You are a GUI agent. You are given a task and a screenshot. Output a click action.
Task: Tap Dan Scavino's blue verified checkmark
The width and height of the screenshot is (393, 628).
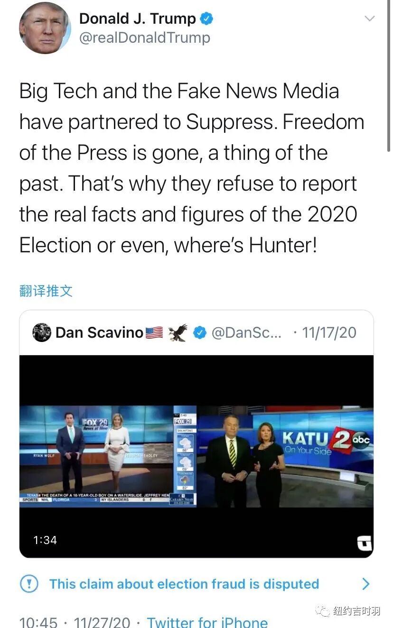point(200,333)
